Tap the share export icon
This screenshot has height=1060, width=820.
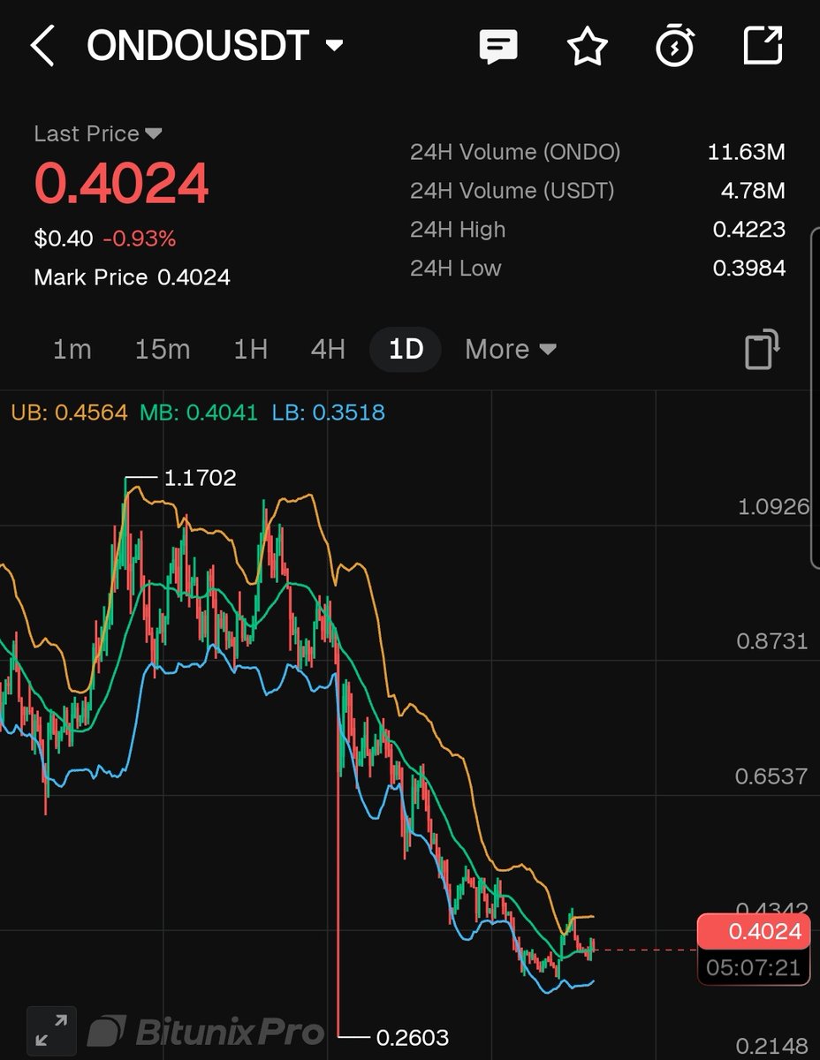point(763,46)
